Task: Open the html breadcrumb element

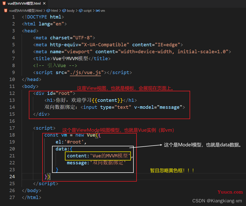Action: tap(54, 11)
